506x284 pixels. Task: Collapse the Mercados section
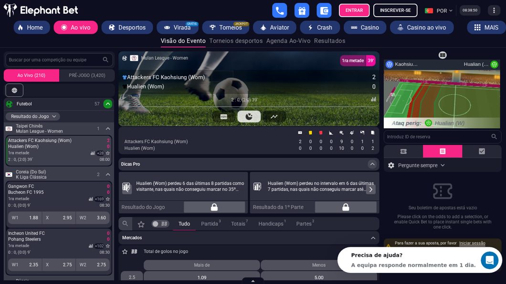click(373, 238)
